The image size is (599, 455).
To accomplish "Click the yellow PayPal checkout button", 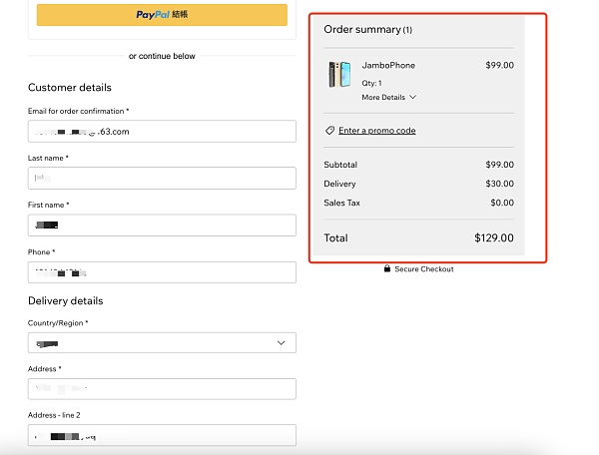I will [162, 15].
